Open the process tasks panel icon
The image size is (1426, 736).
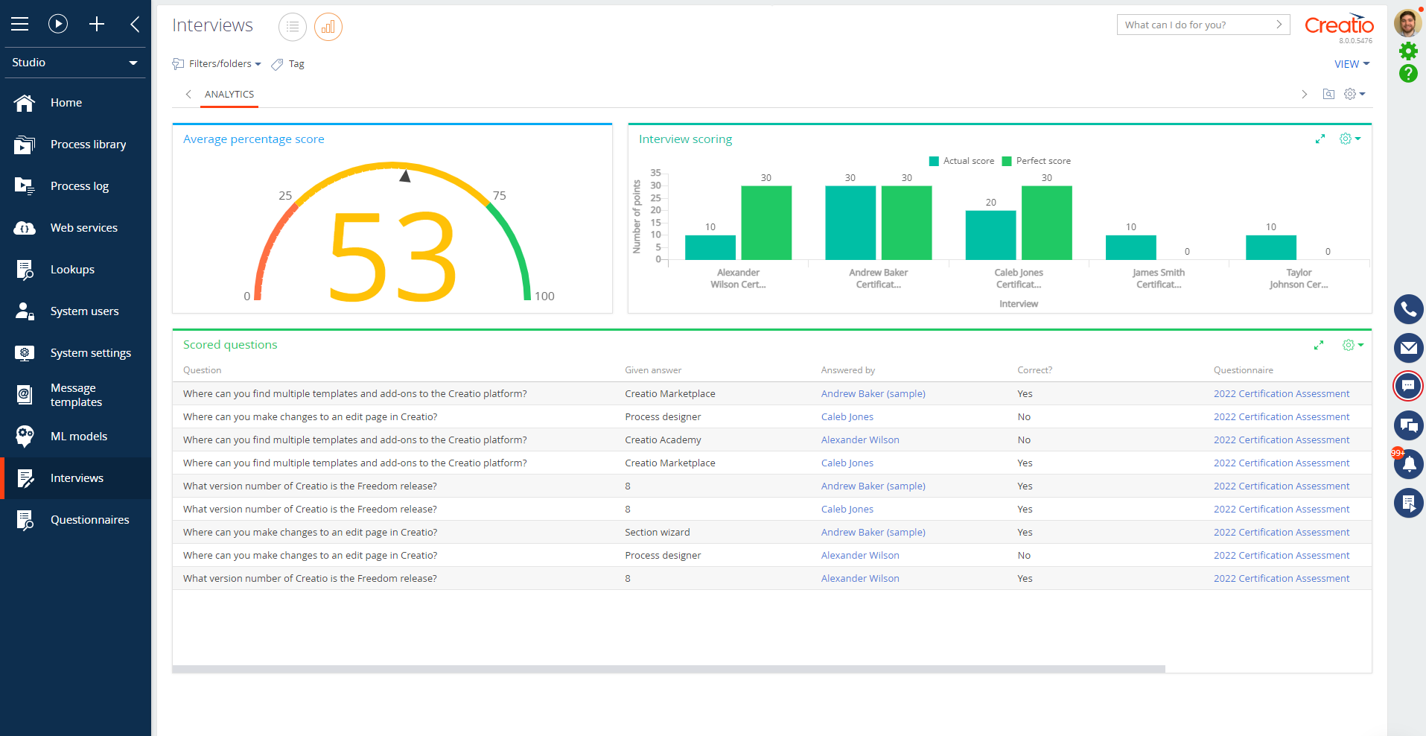[x=1408, y=503]
